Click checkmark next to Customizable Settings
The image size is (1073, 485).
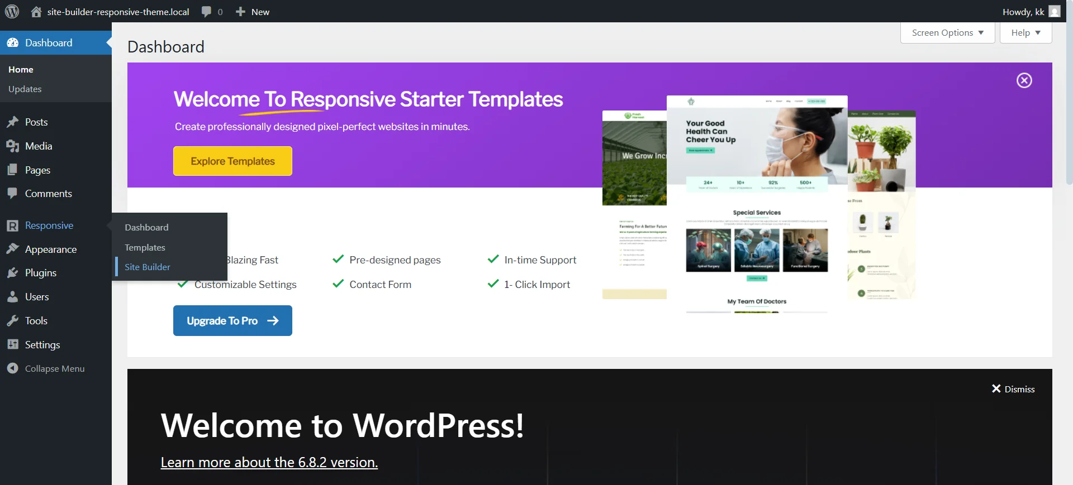pyautogui.click(x=183, y=284)
